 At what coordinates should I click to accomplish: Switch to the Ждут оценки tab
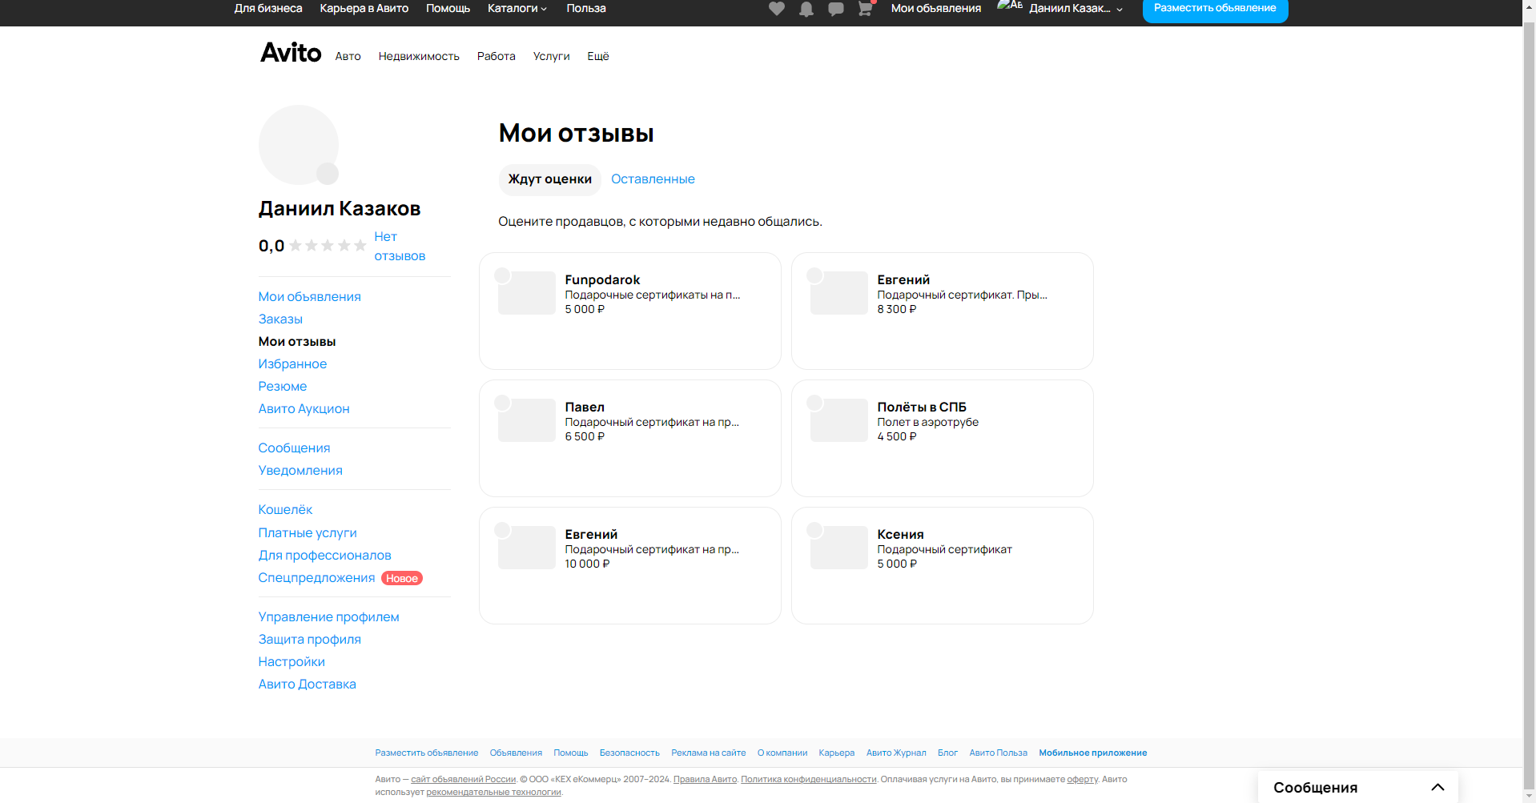tap(550, 179)
